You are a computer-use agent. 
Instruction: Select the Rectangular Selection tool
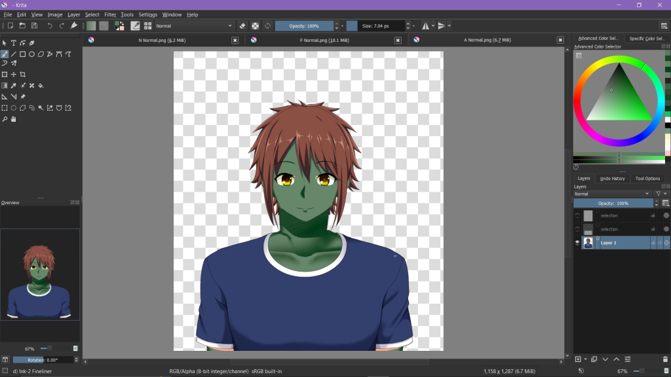point(4,108)
